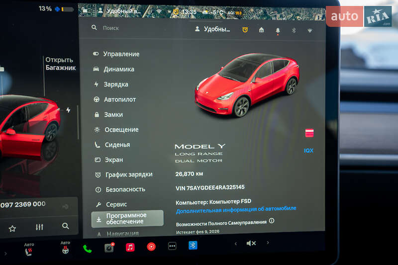398x265 pixels.
Task: Tap the 097 2369 000 number
Action: click(23, 204)
